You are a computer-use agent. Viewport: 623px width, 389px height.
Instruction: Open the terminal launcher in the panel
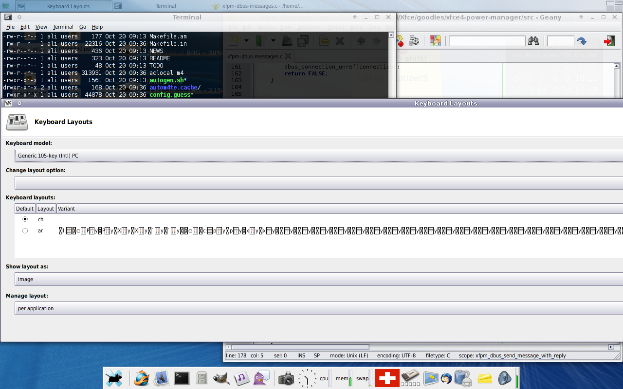182,378
